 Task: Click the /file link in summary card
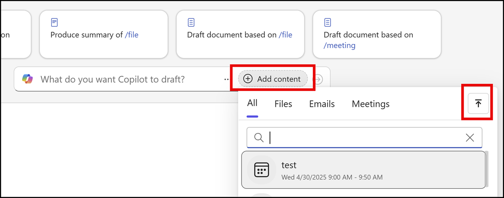(131, 35)
